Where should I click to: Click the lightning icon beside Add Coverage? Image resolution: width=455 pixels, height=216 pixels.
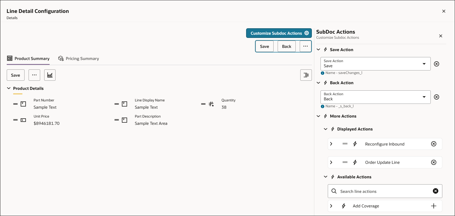[x=344, y=206]
